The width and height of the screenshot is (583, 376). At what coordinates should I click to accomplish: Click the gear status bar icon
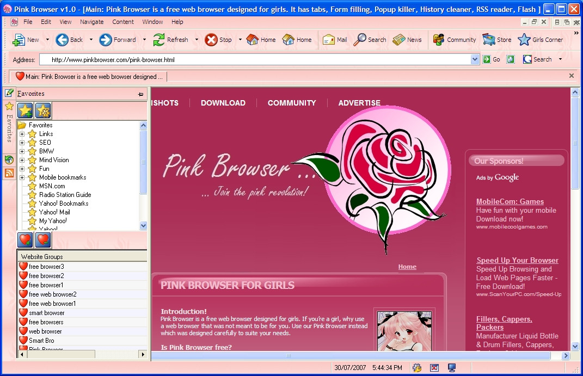tap(417, 368)
